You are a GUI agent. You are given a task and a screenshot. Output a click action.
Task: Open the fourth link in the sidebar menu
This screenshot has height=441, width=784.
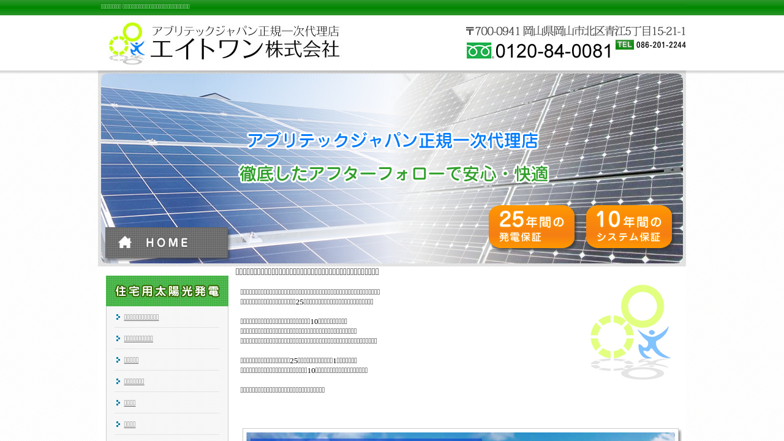[x=134, y=382]
